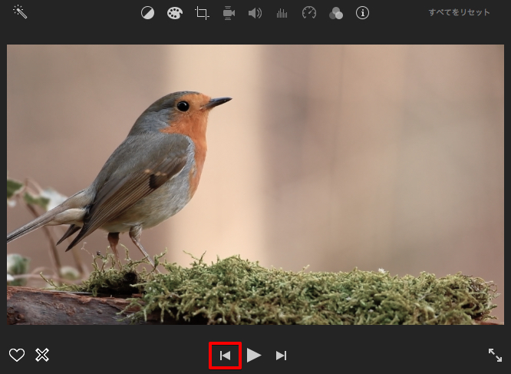Viewport: 511px width, 374px height.
Task: Open the speed gauge settings
Action: pos(309,13)
